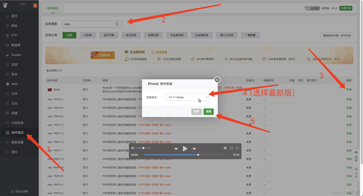
Task: Click 安装 in the PHP-7.3 row
Action: tap(349, 133)
